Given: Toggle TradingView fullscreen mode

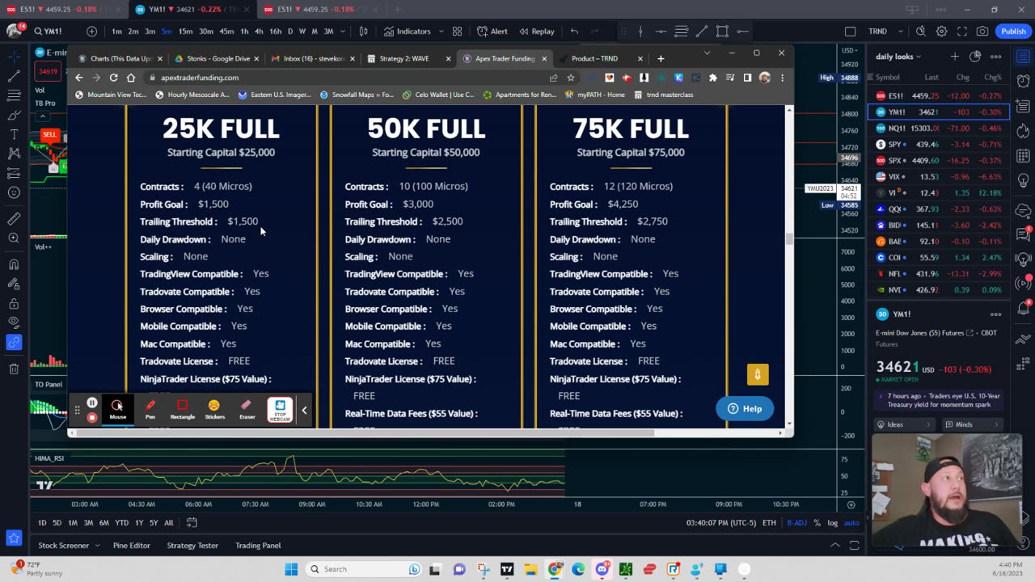Looking at the screenshot, I should 961,32.
